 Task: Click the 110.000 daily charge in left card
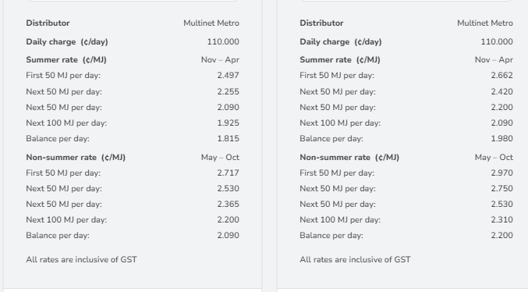tap(223, 42)
